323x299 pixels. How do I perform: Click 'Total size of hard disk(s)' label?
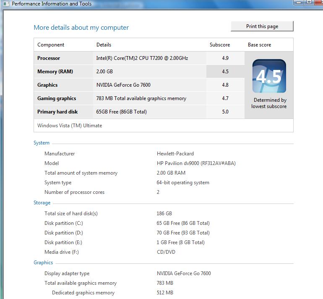click(71, 214)
